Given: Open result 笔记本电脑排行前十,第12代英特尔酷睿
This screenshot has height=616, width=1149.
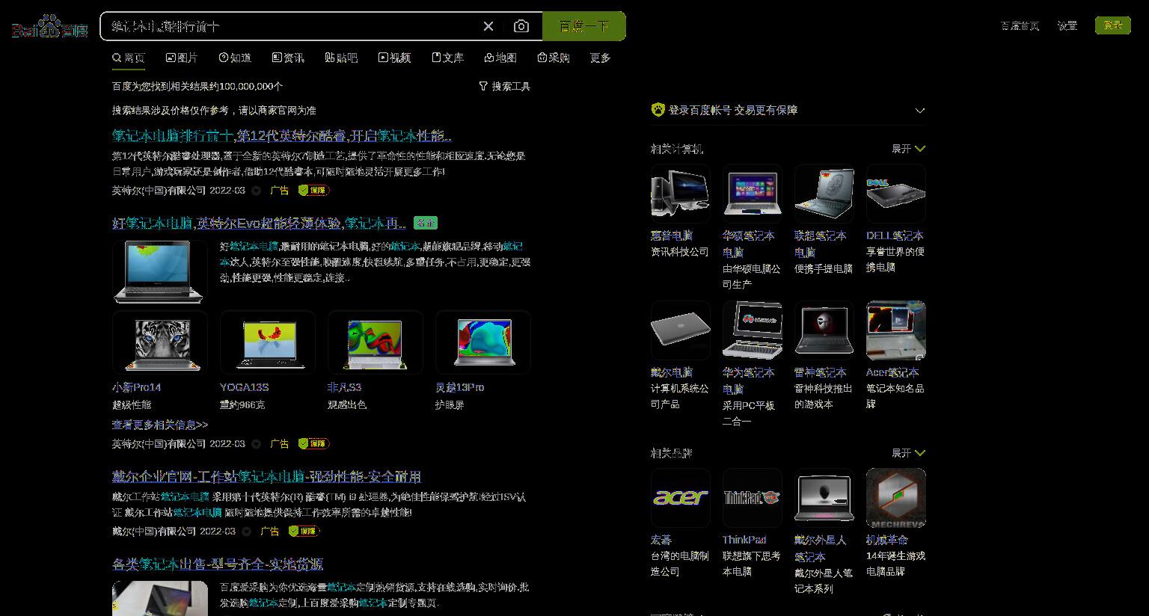Looking at the screenshot, I should click(x=282, y=136).
